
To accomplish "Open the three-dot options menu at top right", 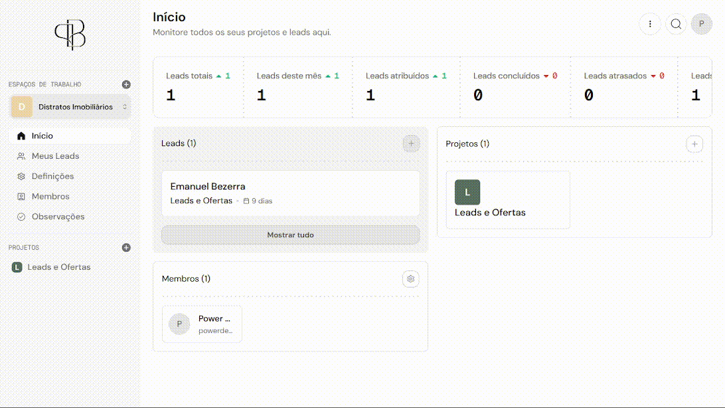I will coord(650,24).
